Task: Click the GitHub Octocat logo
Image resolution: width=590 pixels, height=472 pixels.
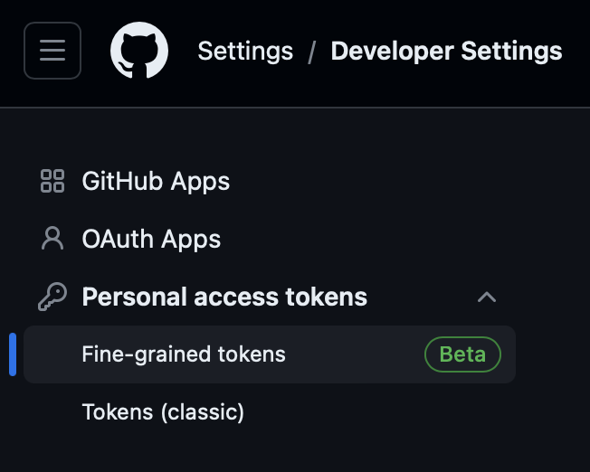Action: 139,51
